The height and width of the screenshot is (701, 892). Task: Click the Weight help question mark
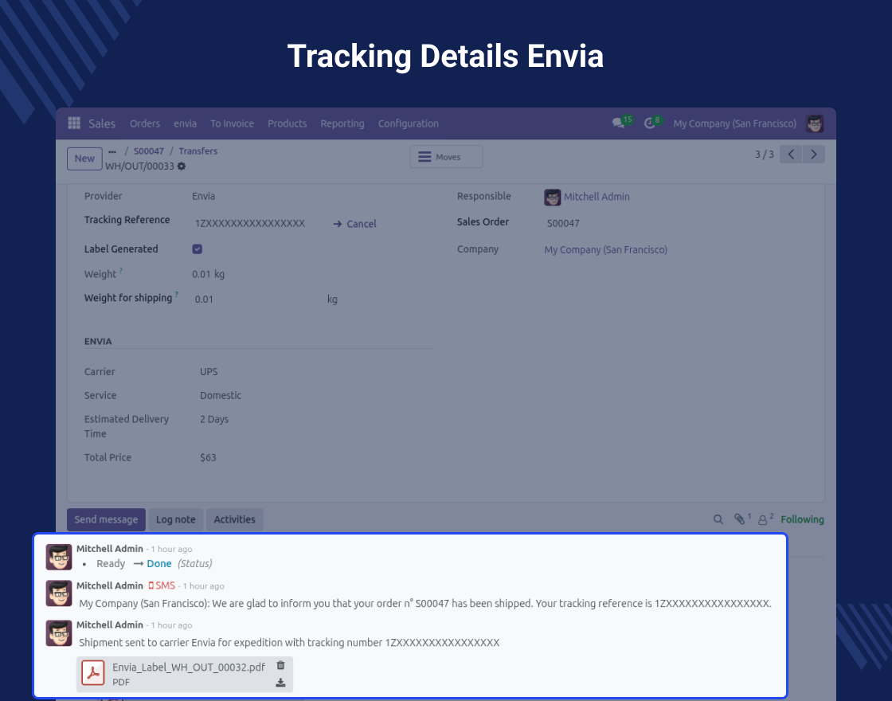[x=120, y=271]
